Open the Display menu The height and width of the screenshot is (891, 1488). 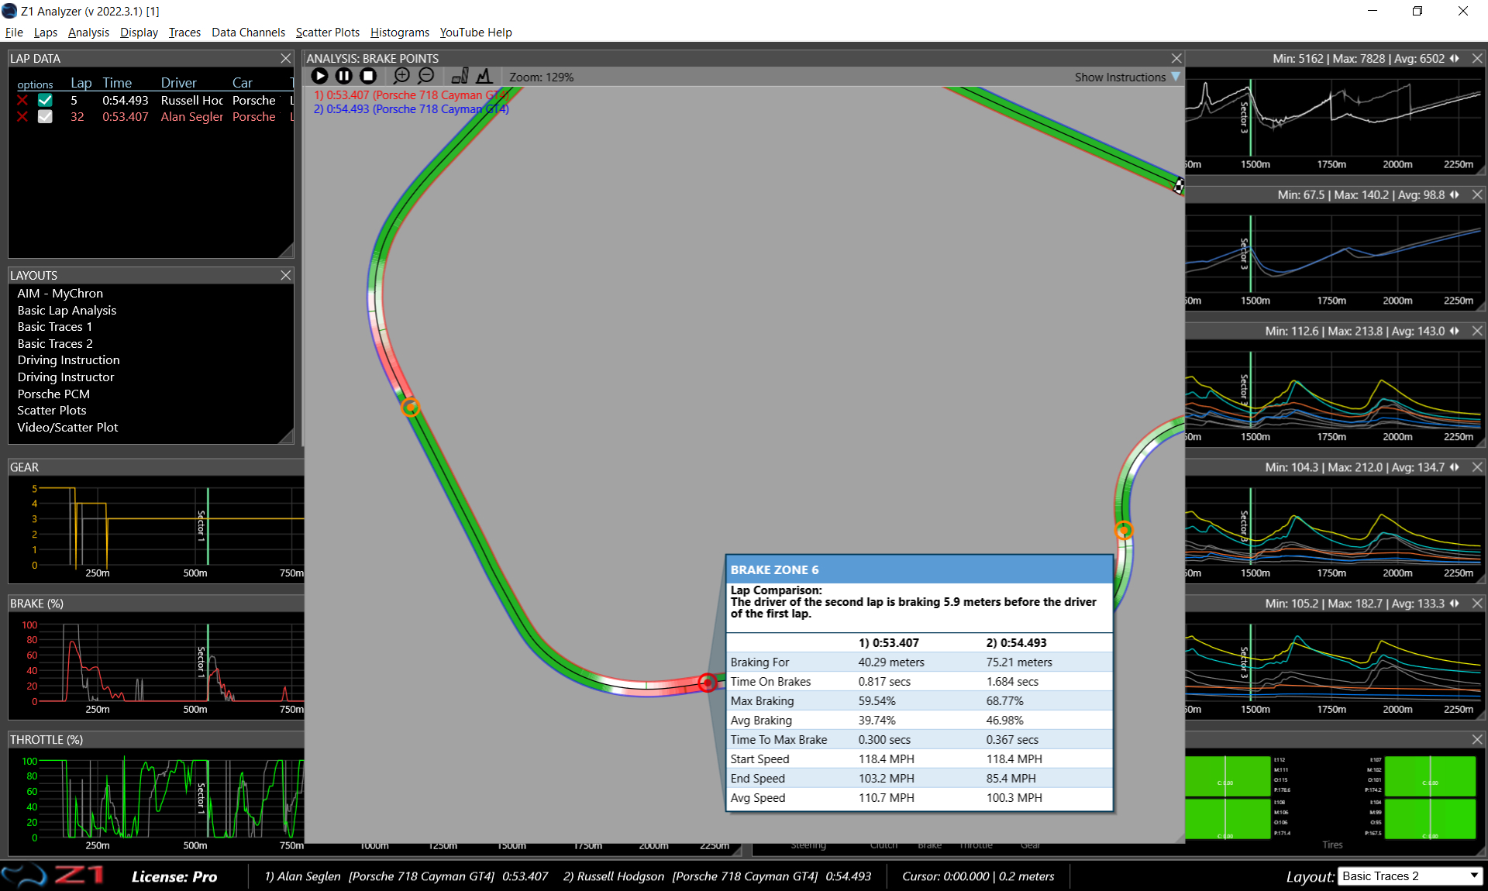coord(139,33)
